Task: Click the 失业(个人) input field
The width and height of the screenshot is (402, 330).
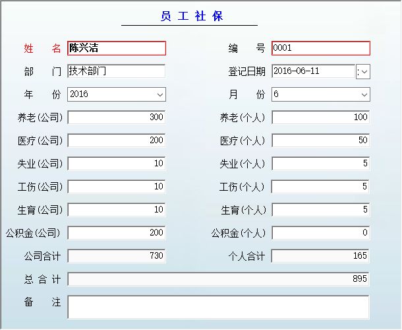Action: pyautogui.click(x=320, y=164)
